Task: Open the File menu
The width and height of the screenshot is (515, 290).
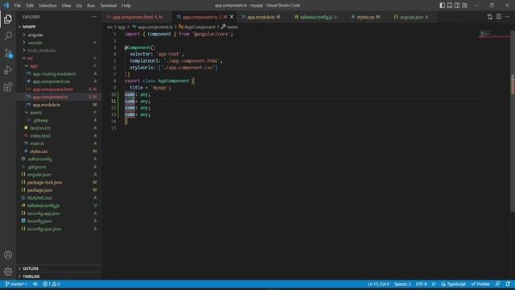Action: tap(18, 6)
